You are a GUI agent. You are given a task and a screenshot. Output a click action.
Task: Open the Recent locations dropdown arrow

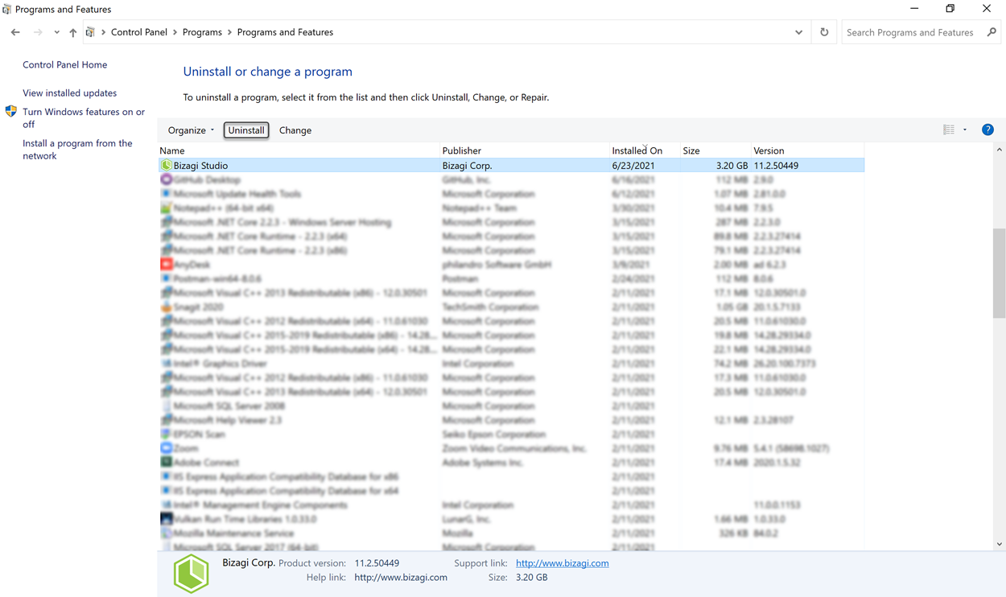coord(56,32)
